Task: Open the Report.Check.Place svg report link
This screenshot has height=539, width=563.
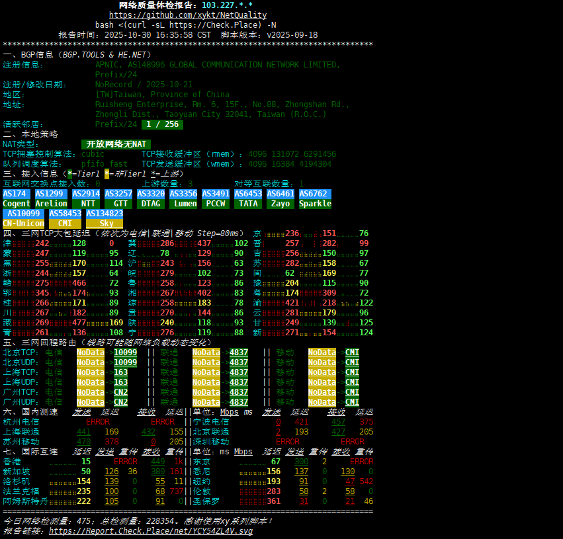Action: [150, 530]
